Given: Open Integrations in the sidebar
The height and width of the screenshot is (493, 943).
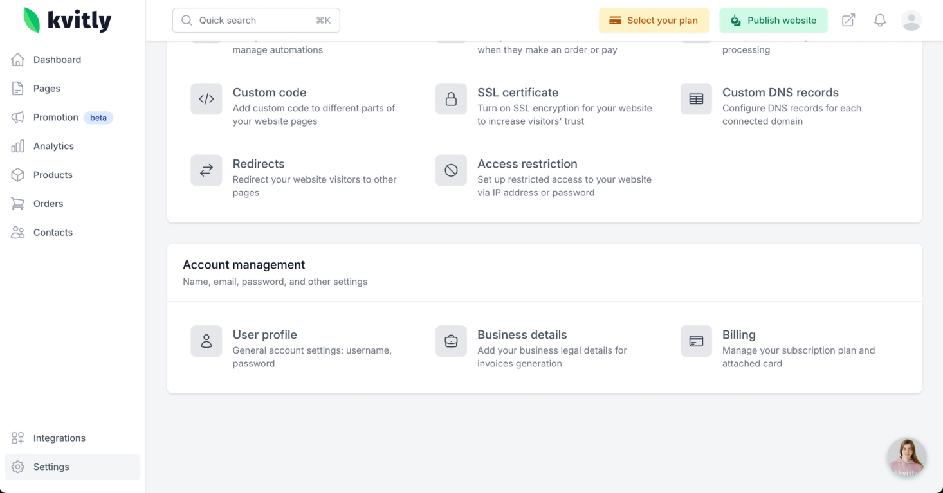Looking at the screenshot, I should point(59,438).
